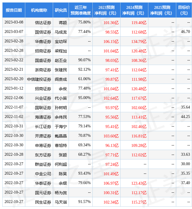
Task: Select institution 信达证券
Action: [43, 23]
